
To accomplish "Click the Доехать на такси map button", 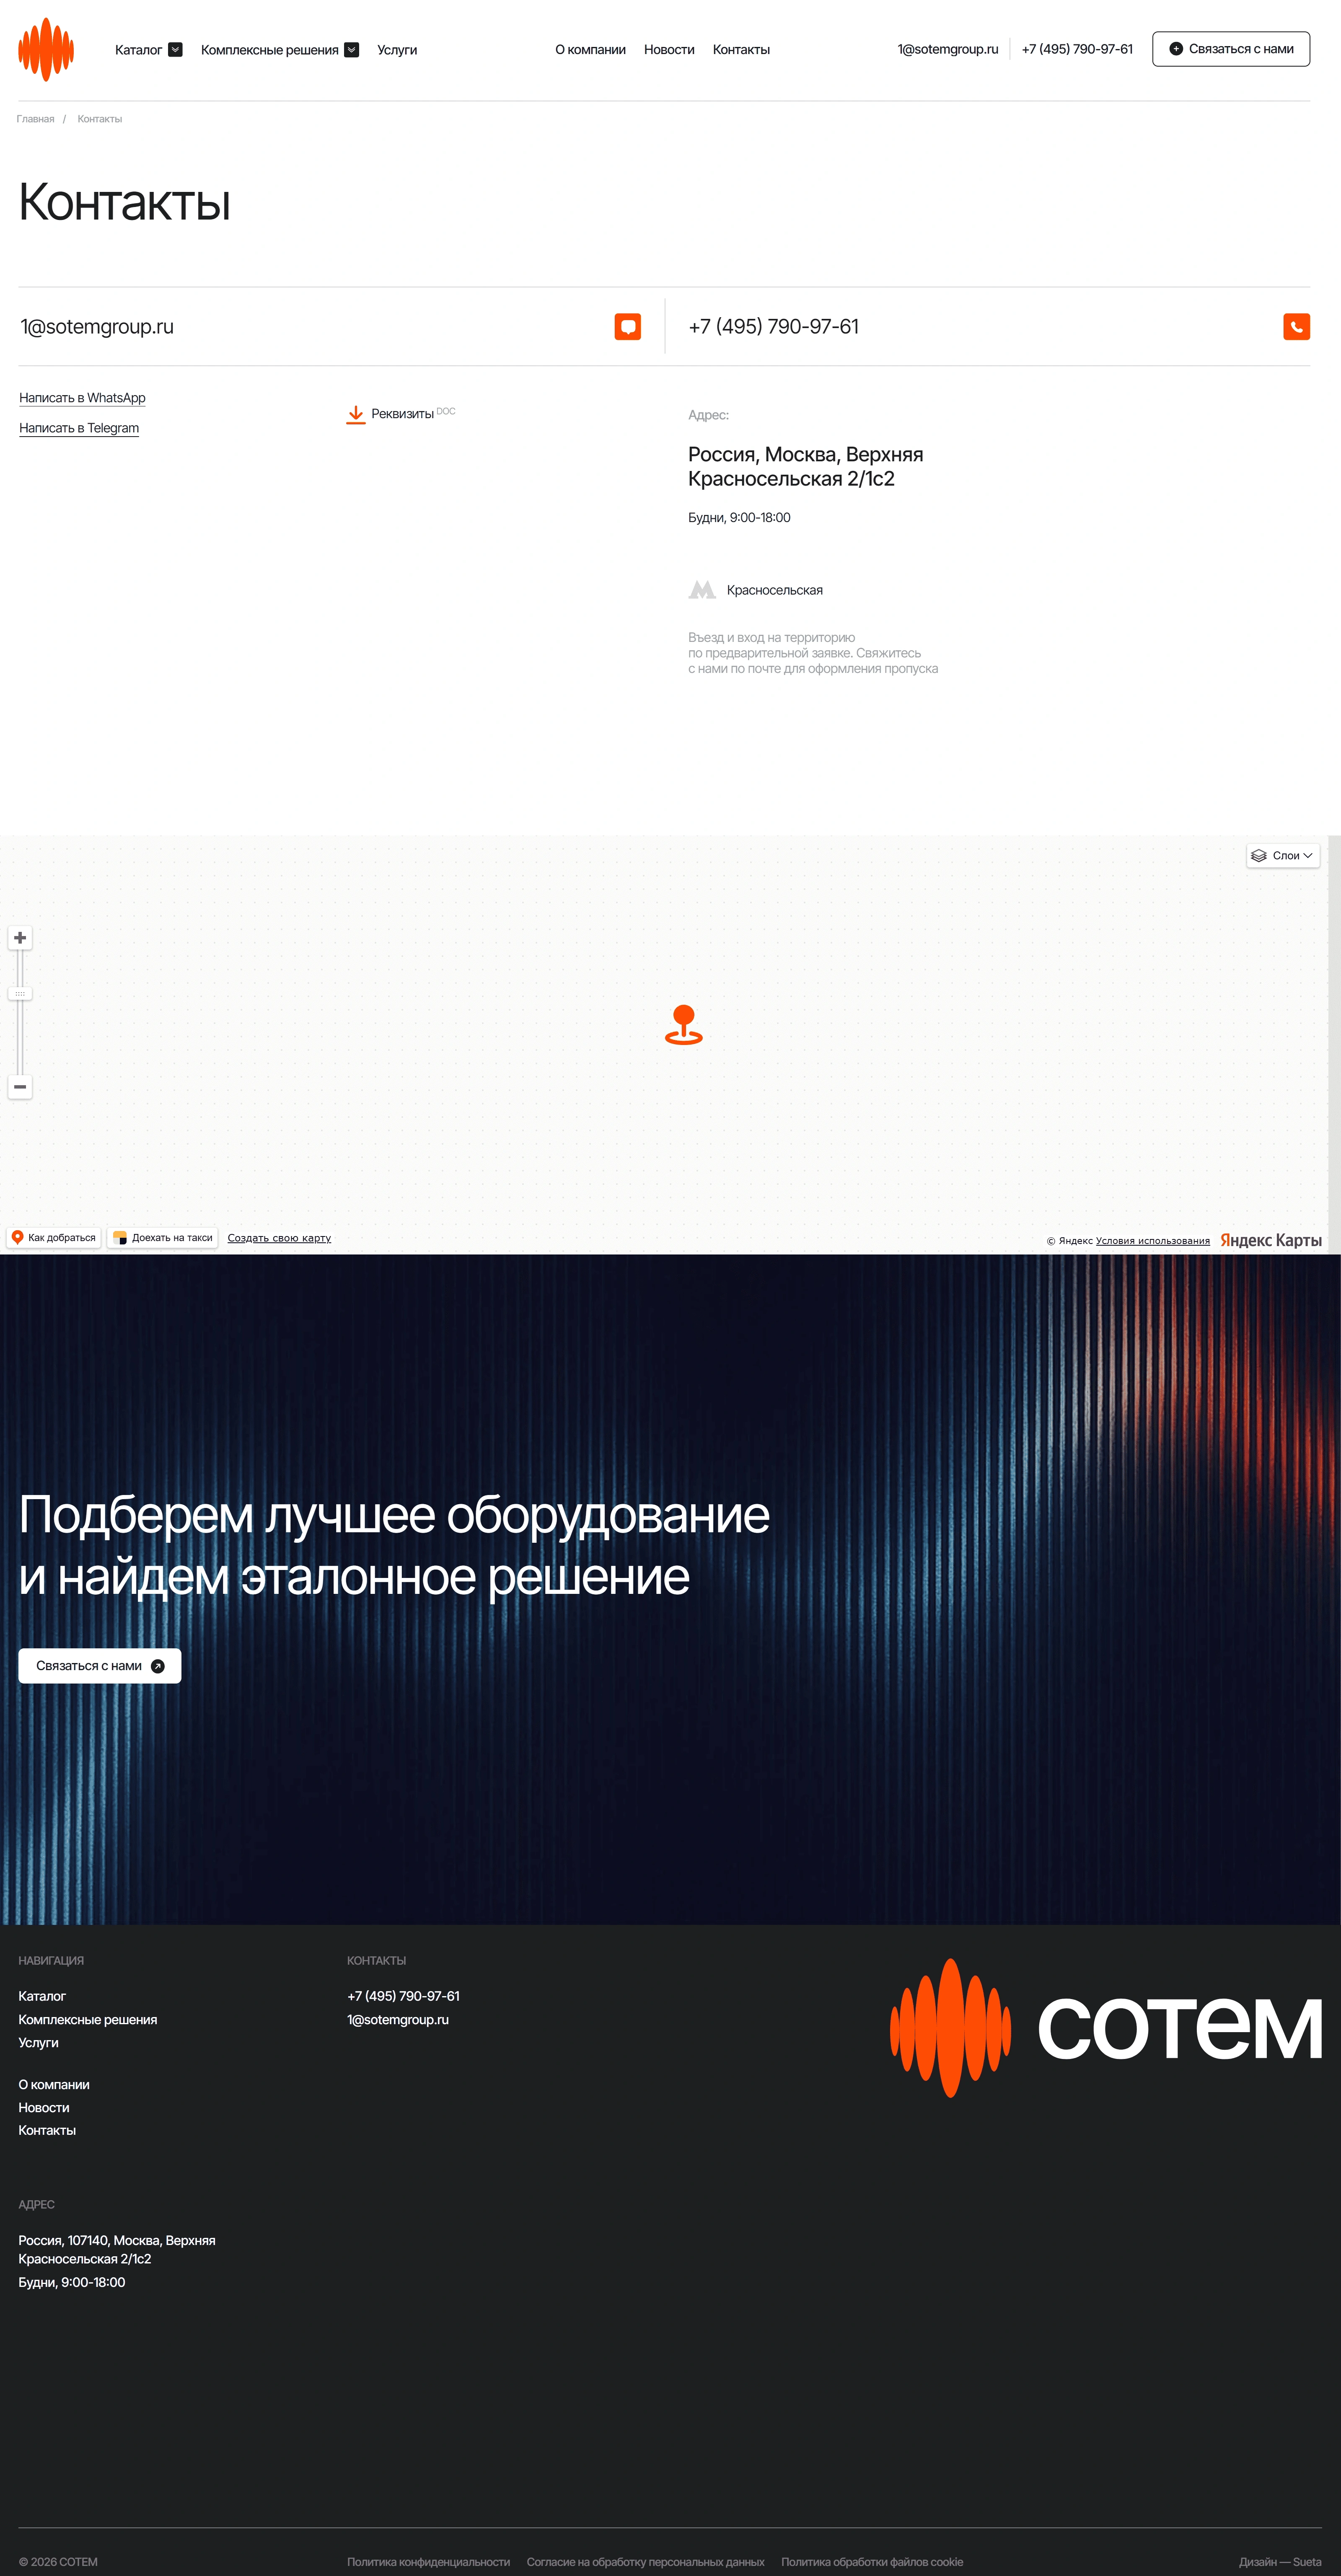I will (163, 1238).
